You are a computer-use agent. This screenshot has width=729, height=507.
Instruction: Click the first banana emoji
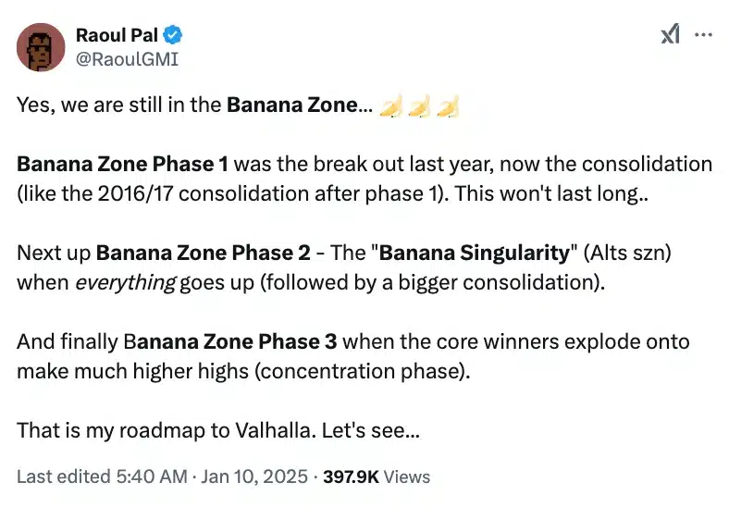[x=391, y=105]
